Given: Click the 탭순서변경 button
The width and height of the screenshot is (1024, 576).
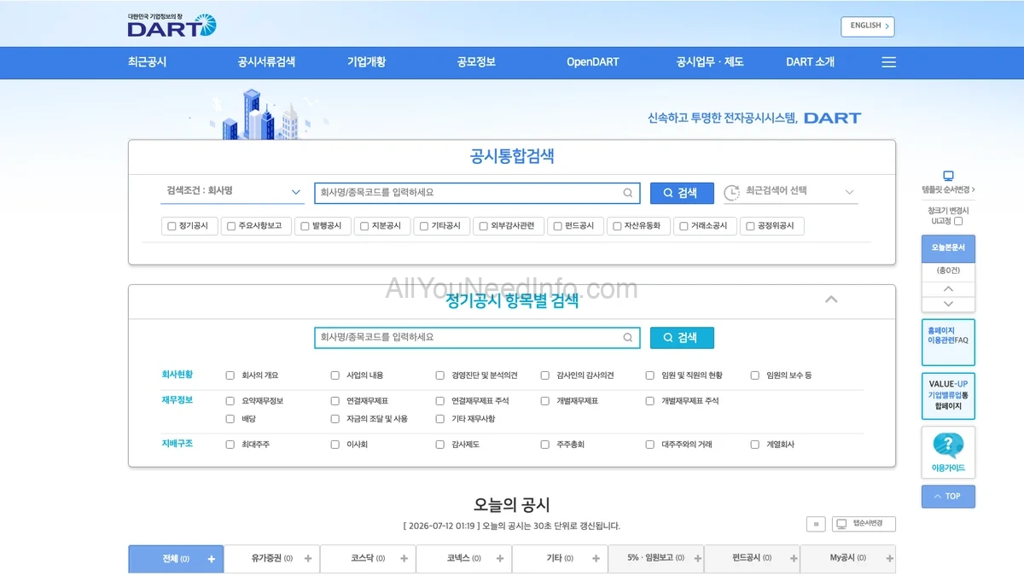Looking at the screenshot, I should click(x=864, y=524).
